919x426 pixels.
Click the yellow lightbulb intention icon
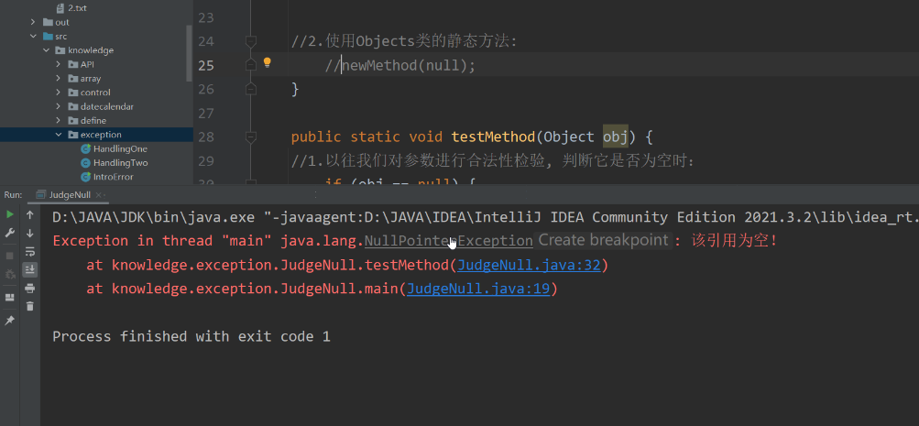[268, 63]
